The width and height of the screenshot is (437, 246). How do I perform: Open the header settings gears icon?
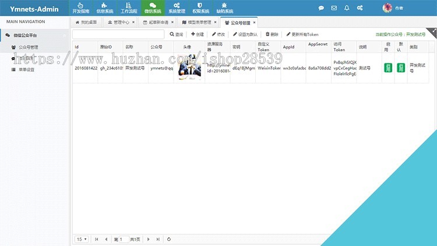360,8
